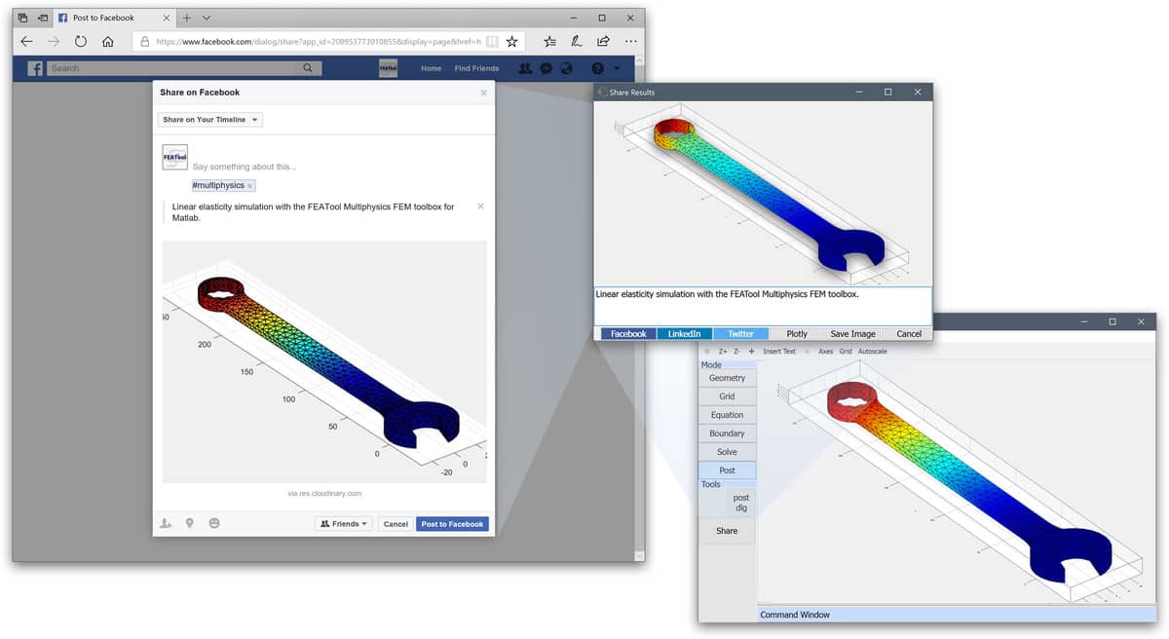The width and height of the screenshot is (1169, 639).
Task: Switch to Solve mode
Action: (x=727, y=452)
